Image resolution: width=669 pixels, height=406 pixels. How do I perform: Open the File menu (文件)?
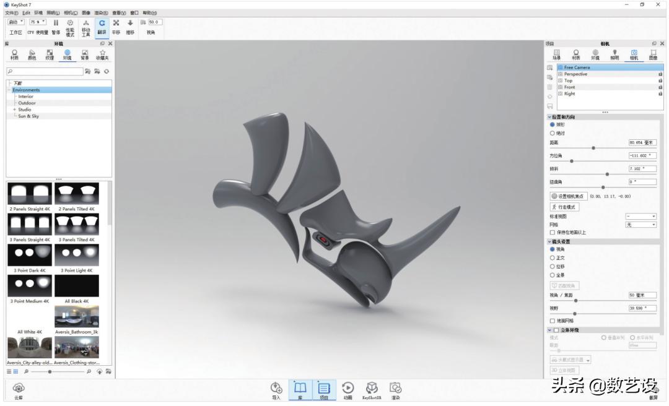tap(12, 13)
